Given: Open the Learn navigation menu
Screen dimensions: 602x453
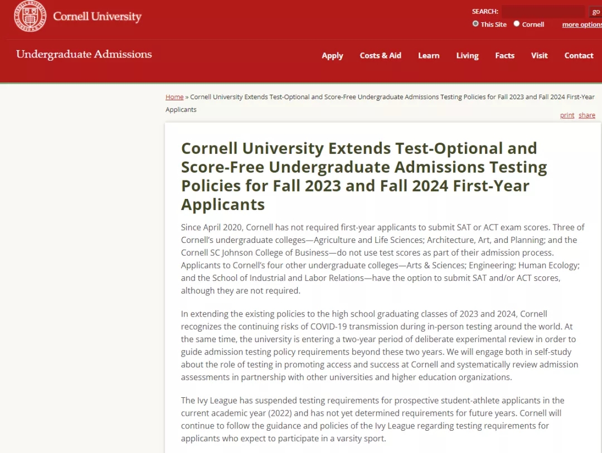Looking at the screenshot, I should coord(429,56).
